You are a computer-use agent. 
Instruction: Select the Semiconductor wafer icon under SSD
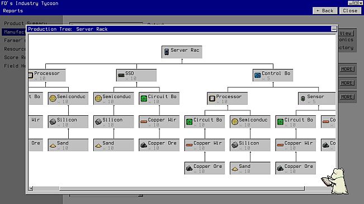[x=98, y=99]
